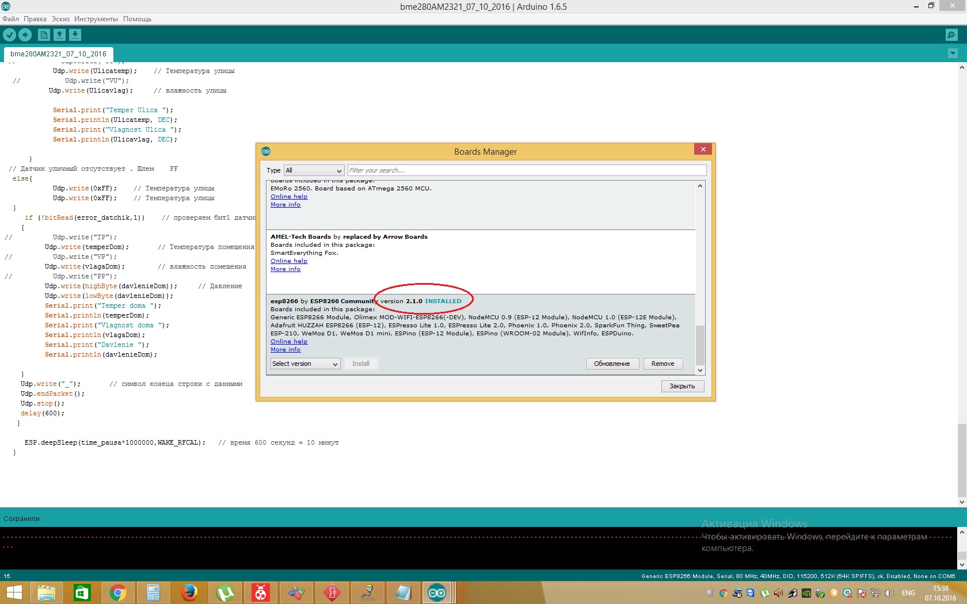Open Google Chrome from the taskbar
This screenshot has width=967, height=604.
point(117,592)
